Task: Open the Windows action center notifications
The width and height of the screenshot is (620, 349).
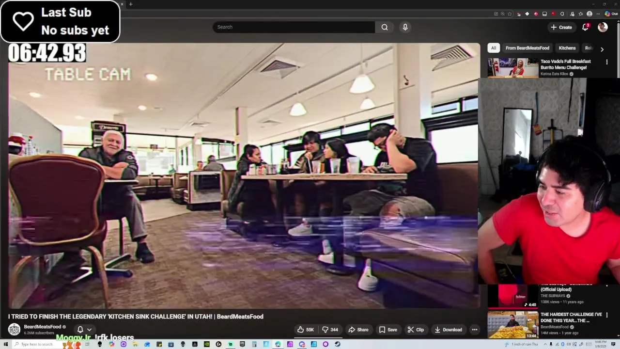Action: click(x=613, y=344)
